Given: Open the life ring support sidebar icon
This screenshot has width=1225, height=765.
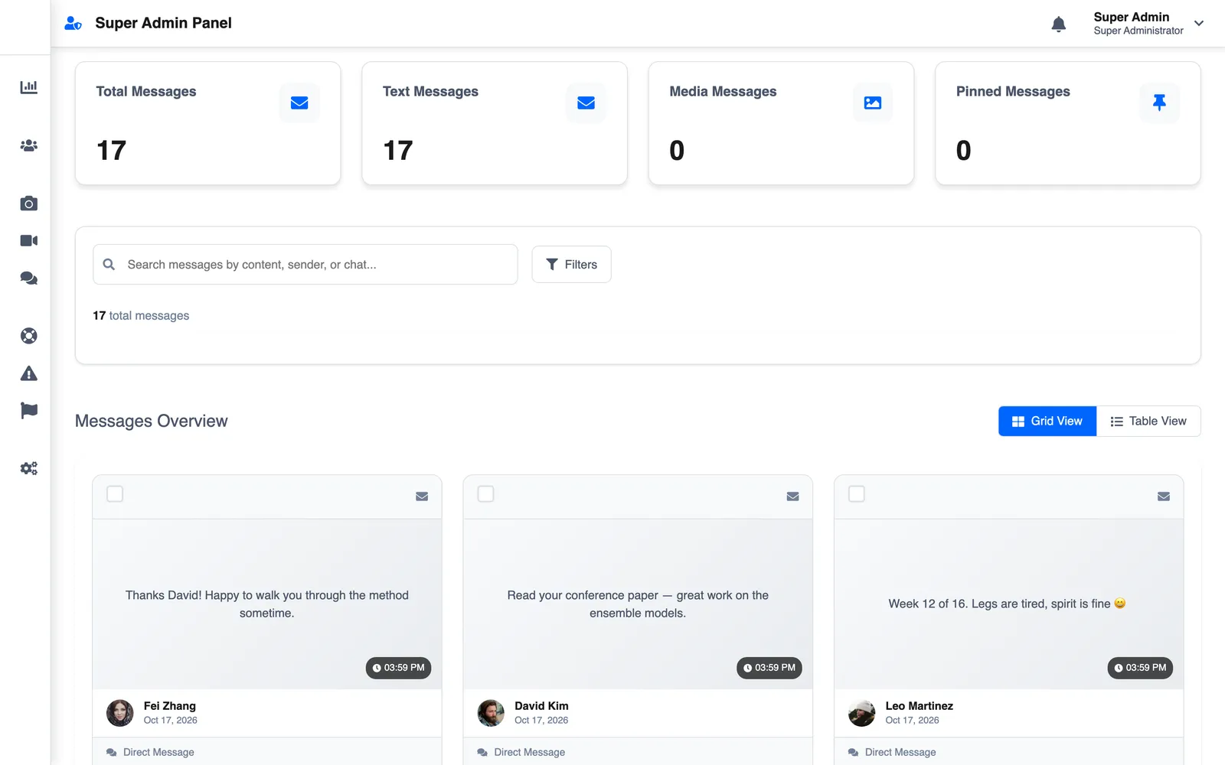Looking at the screenshot, I should coord(28,336).
